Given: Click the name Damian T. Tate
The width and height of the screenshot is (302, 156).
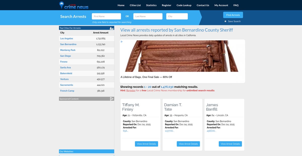Looking at the screenshot, I should [x=173, y=107].
